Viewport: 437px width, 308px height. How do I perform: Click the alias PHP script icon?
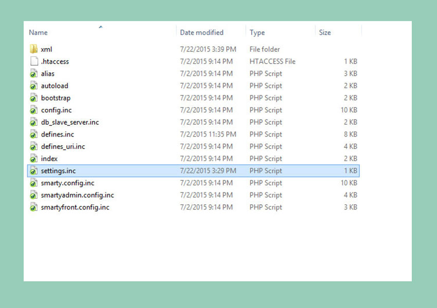point(34,74)
